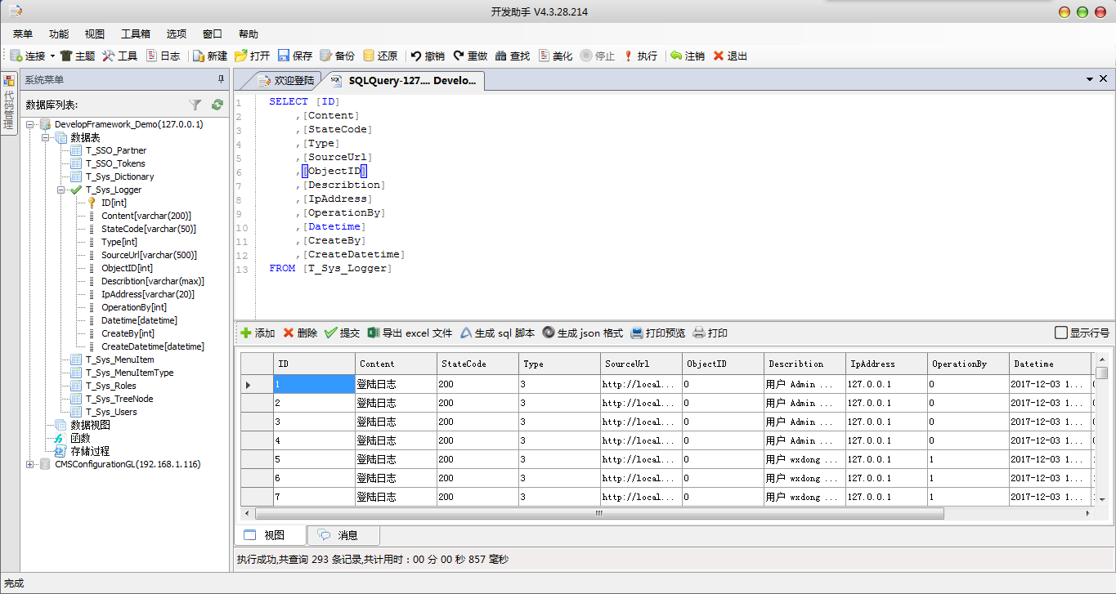Open the 选项 menu
This screenshot has width=1116, height=594.
(177, 34)
